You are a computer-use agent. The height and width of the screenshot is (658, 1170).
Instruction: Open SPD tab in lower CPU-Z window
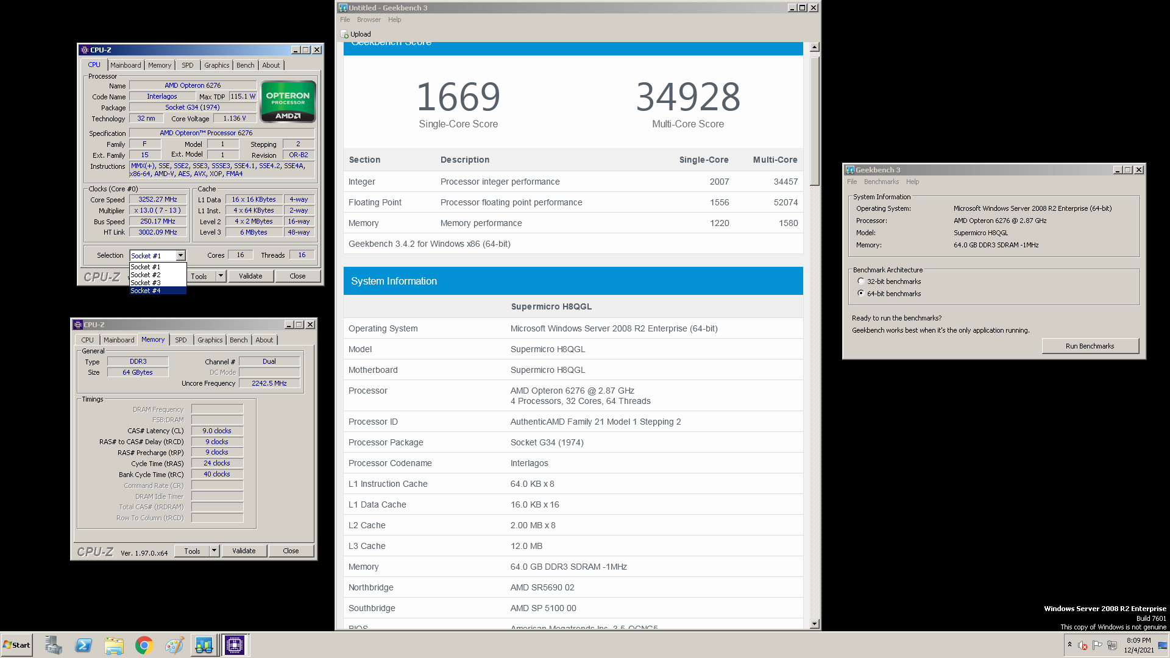click(x=181, y=340)
